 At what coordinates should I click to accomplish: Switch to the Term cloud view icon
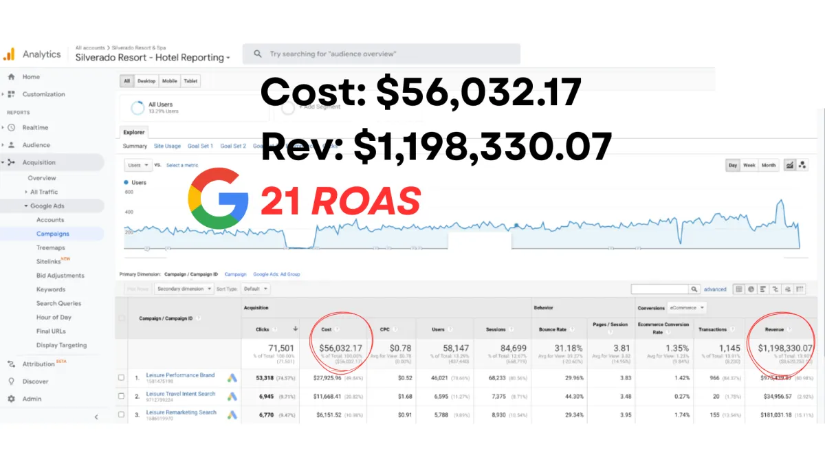point(788,289)
